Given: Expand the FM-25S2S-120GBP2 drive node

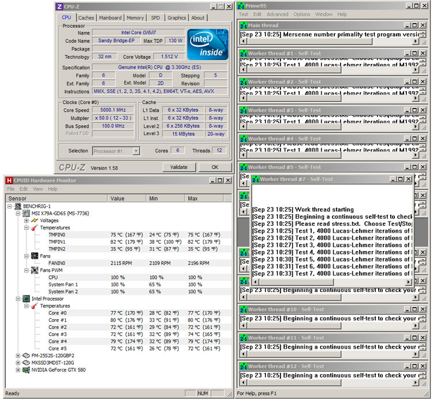Looking at the screenshot, I should pyautogui.click(x=18, y=356).
